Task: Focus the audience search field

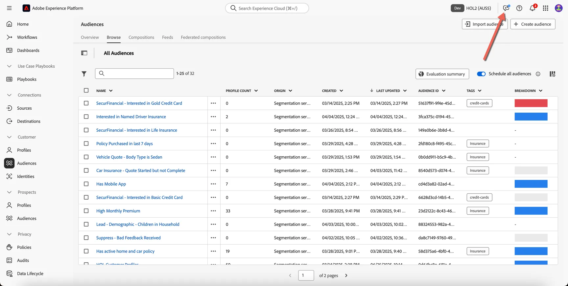Action: pos(134,74)
